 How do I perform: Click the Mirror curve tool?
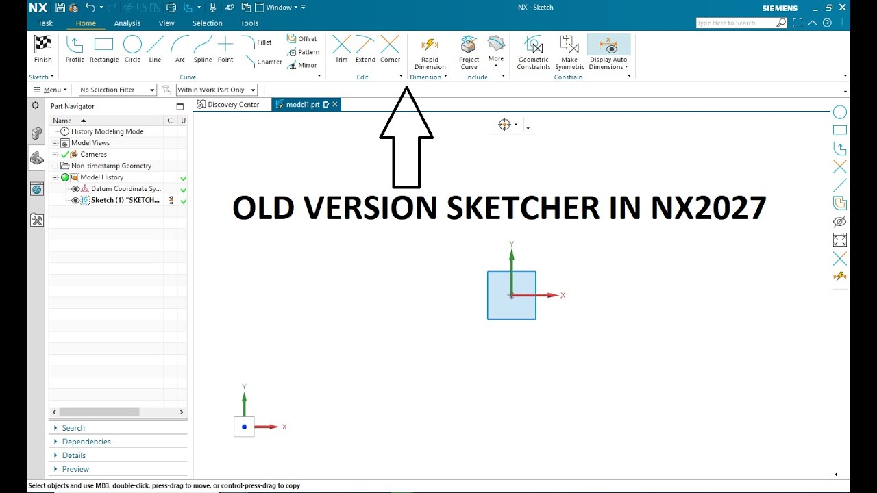point(302,65)
